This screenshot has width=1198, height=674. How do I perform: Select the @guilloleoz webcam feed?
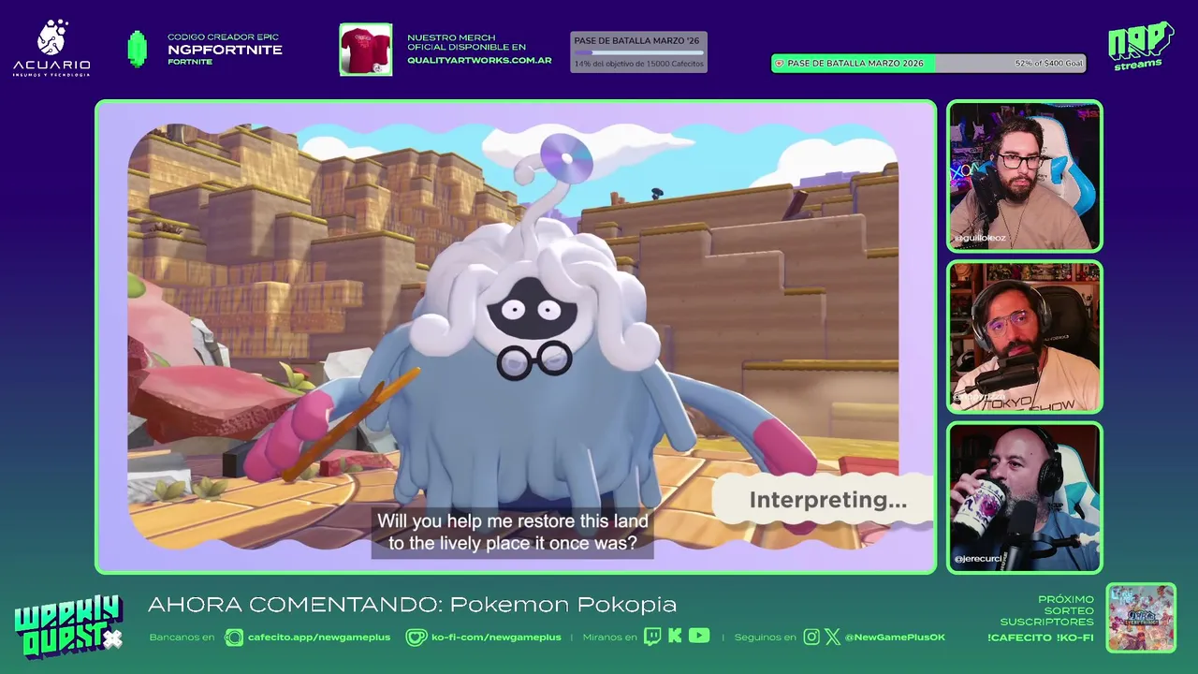[x=1024, y=176]
